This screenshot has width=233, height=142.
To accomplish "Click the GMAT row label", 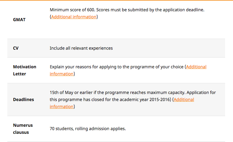I will coord(19,20).
